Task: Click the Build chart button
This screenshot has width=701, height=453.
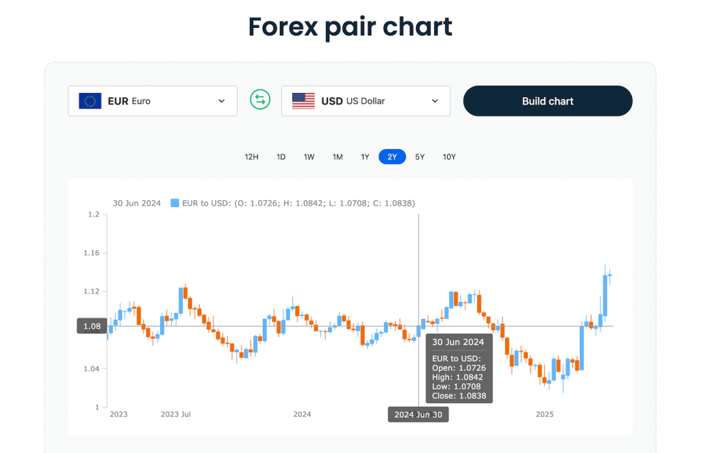Action: tap(548, 100)
